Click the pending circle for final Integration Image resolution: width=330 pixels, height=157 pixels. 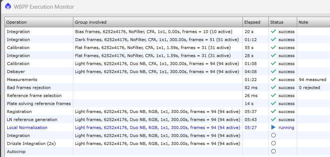tap(273, 135)
